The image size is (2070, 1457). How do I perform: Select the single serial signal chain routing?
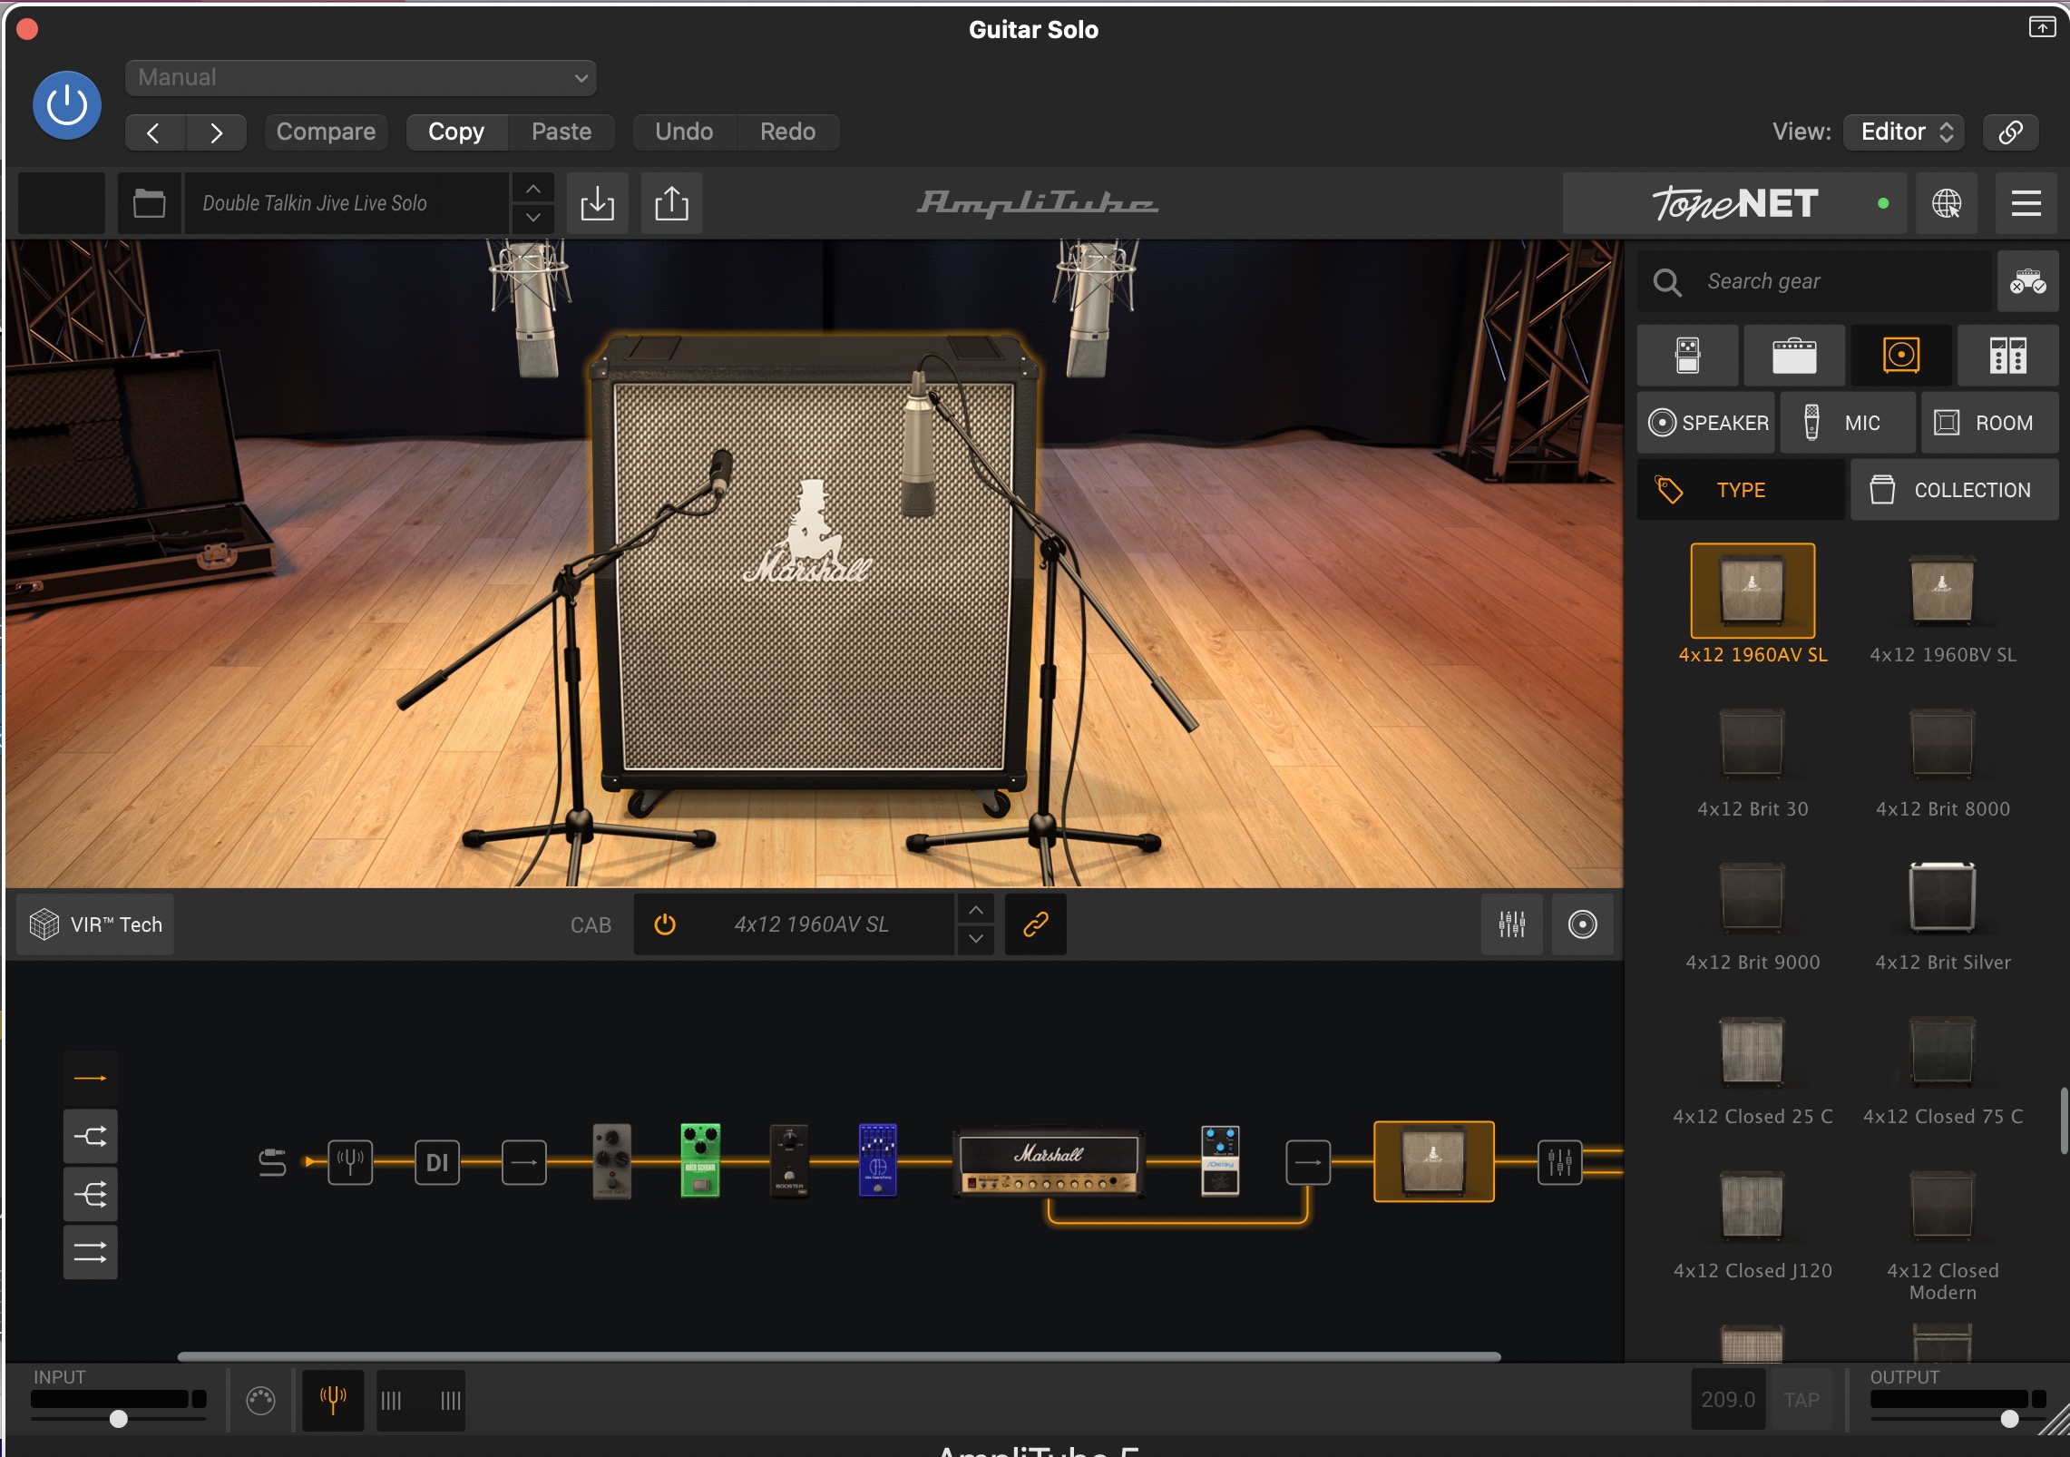tap(90, 1078)
